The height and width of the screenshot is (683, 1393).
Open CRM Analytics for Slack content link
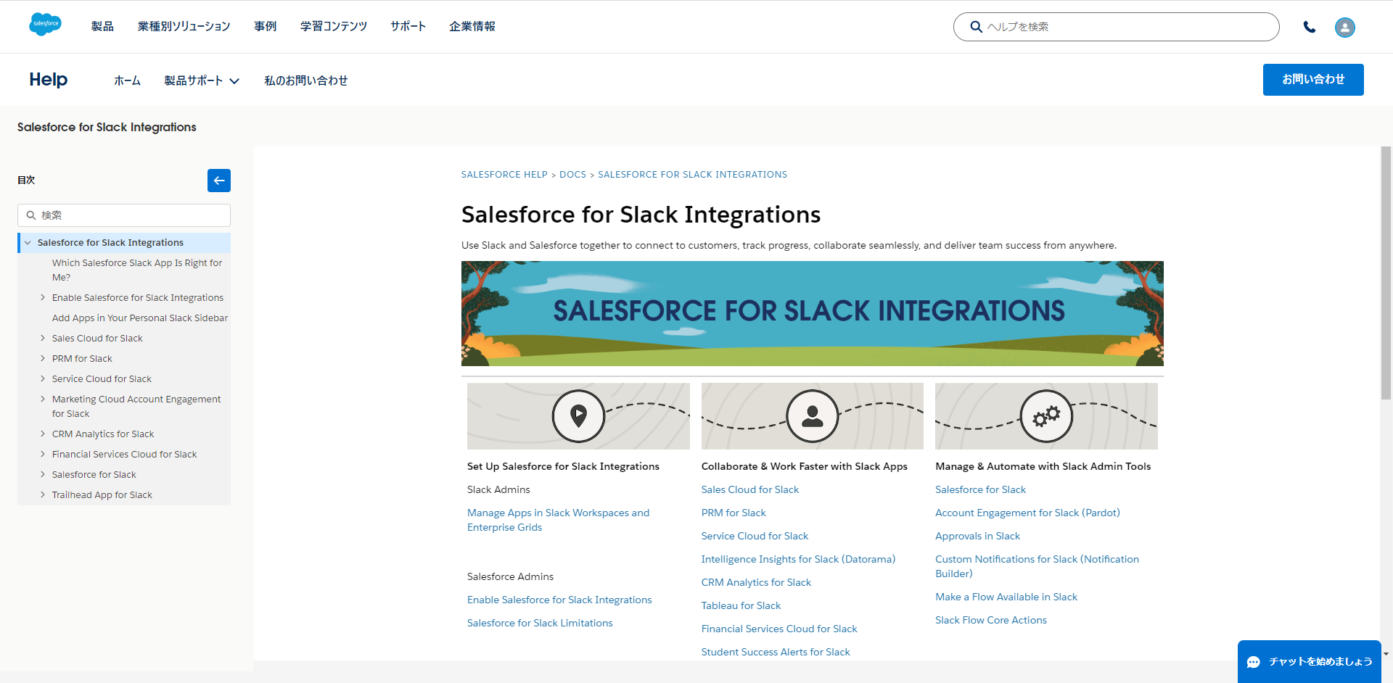(756, 582)
